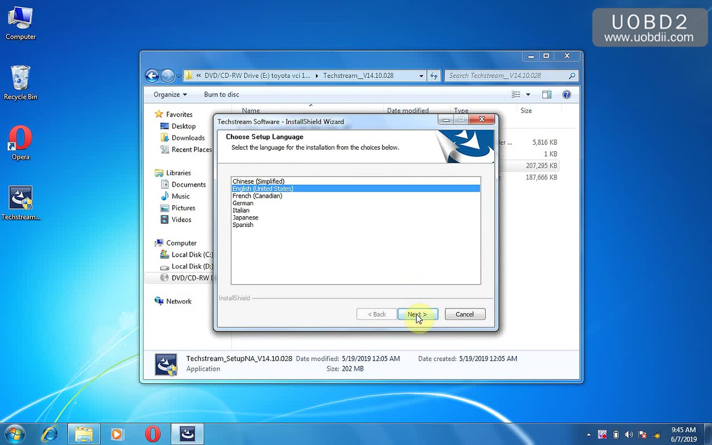This screenshot has width=712, height=445.
Task: Select Computer in the navigation pane
Action: point(181,243)
